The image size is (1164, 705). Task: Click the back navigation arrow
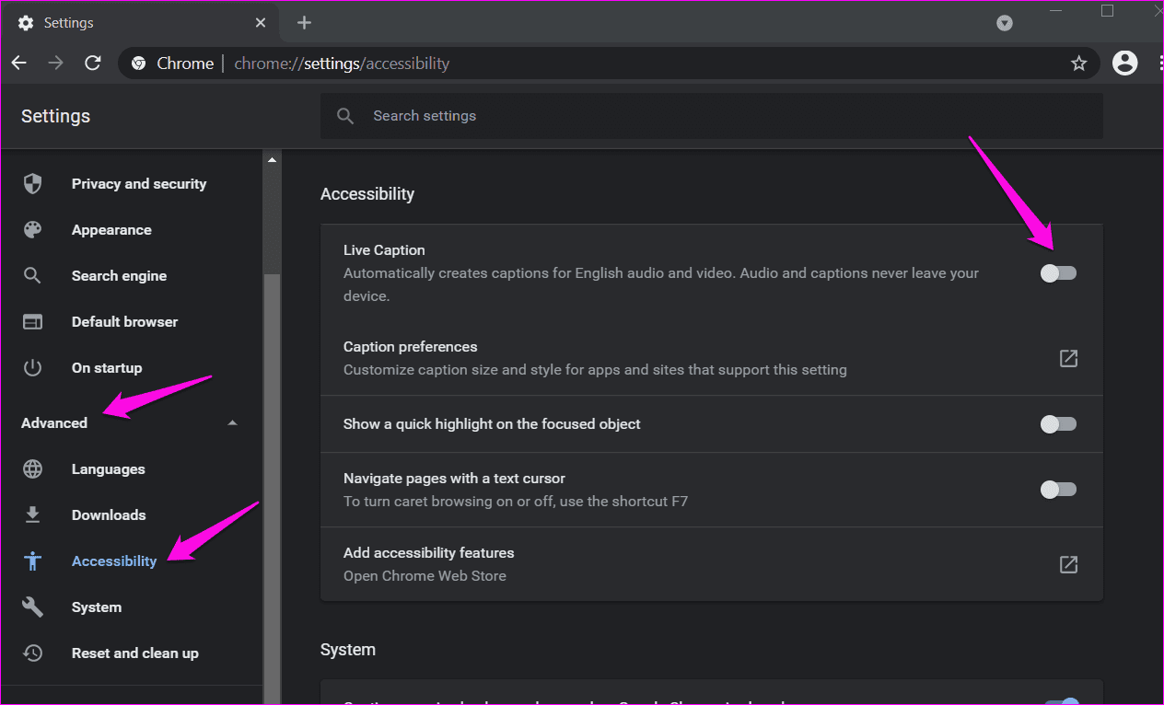click(x=18, y=63)
